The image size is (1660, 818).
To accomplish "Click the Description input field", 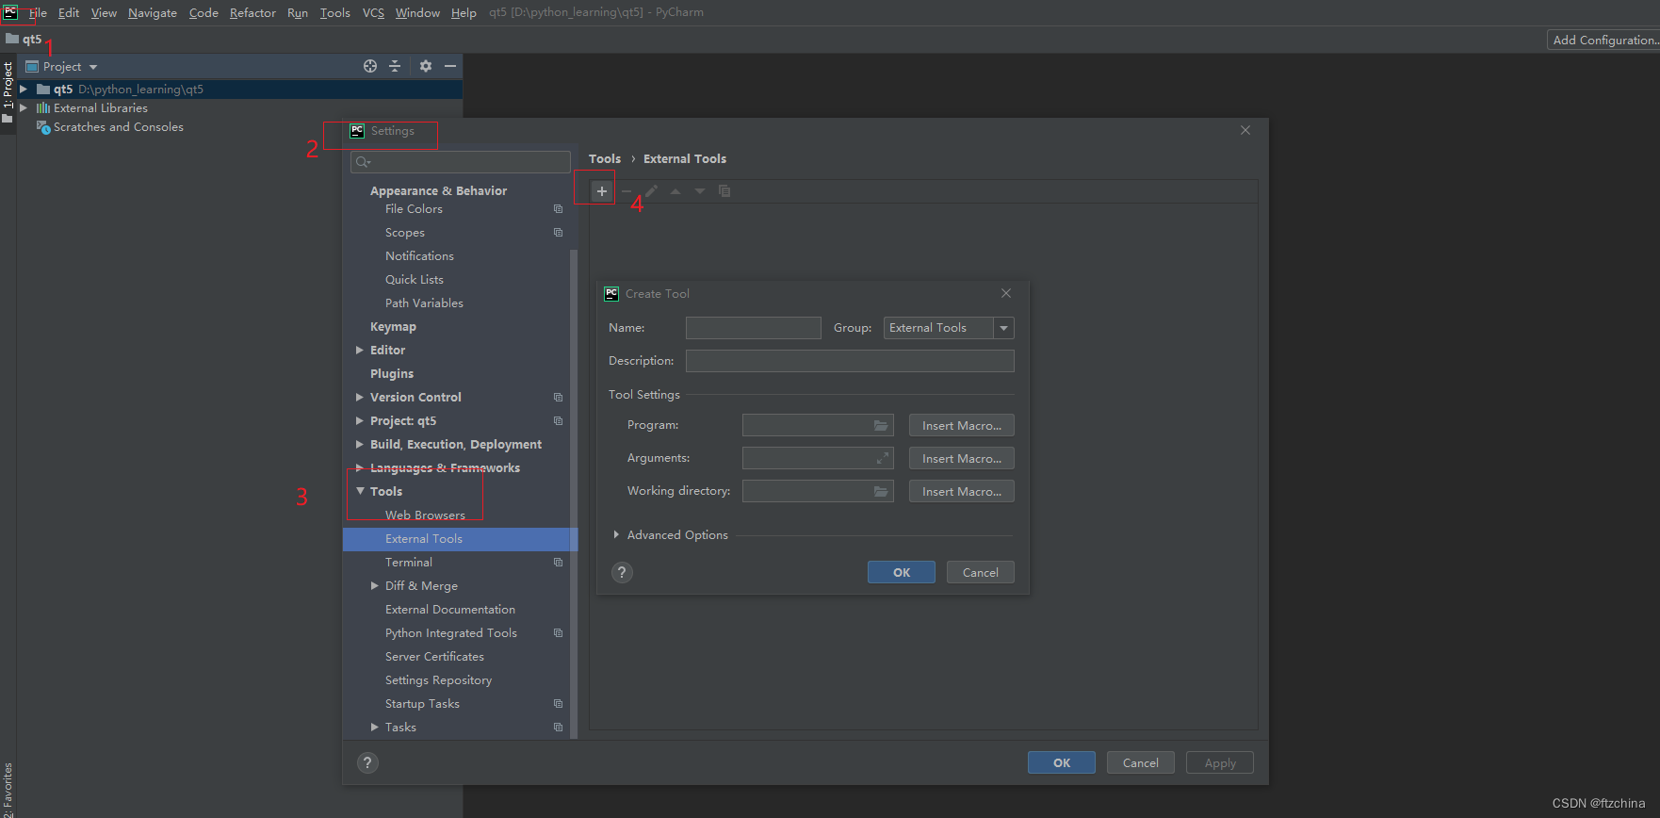I will (x=850, y=361).
